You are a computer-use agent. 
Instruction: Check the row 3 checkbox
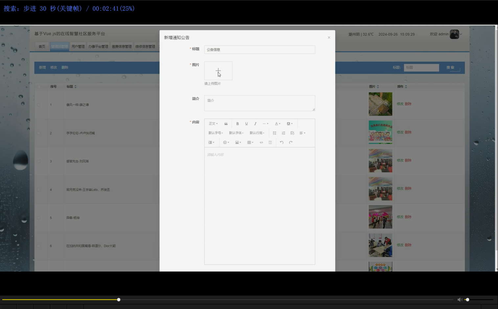39,161
